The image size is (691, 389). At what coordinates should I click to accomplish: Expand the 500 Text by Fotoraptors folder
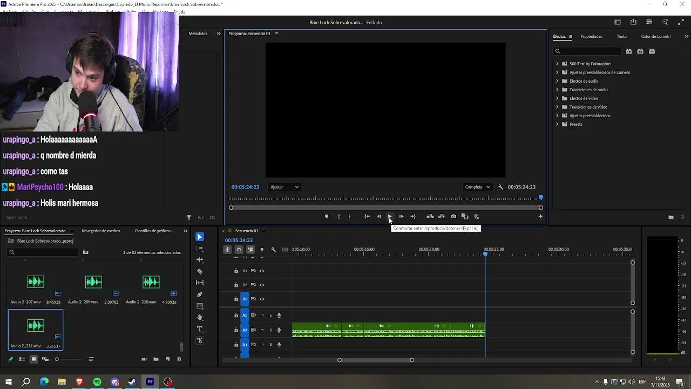[557, 64]
